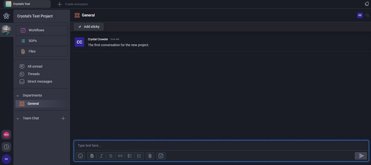
Task: Open Files from the sidebar
Action: click(42, 51)
